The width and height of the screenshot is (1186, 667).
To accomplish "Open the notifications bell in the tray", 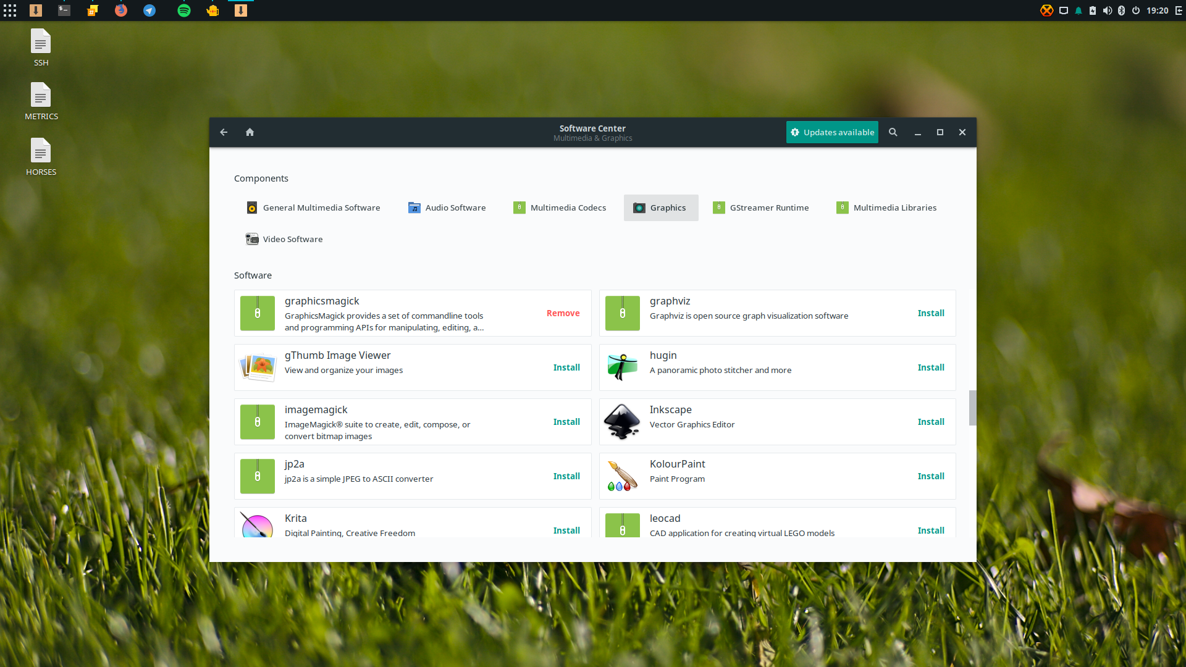I will pos(1078,10).
